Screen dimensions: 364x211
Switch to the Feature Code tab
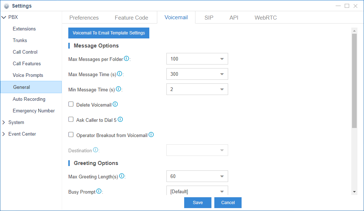pos(131,18)
